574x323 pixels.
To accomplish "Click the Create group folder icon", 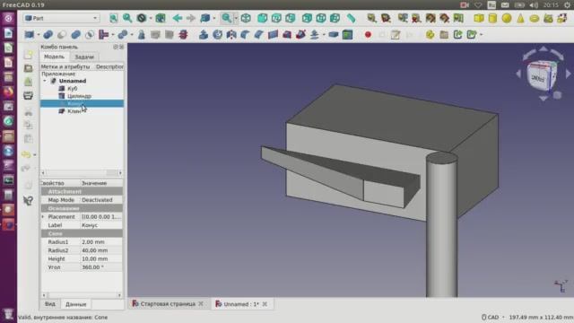I will [x=444, y=35].
